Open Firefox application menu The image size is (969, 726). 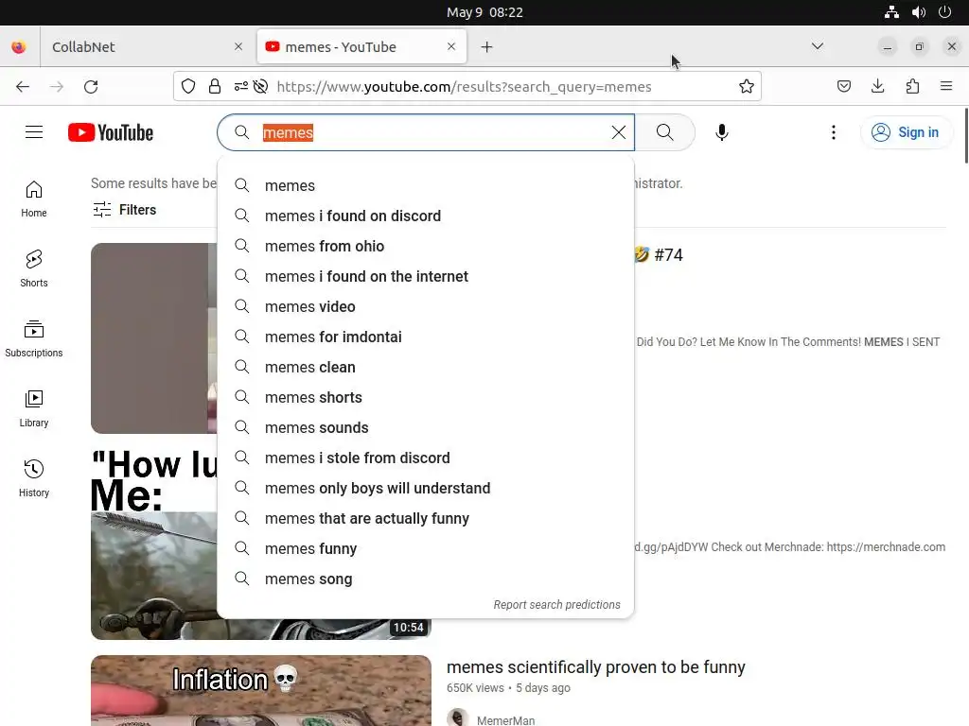tap(946, 86)
